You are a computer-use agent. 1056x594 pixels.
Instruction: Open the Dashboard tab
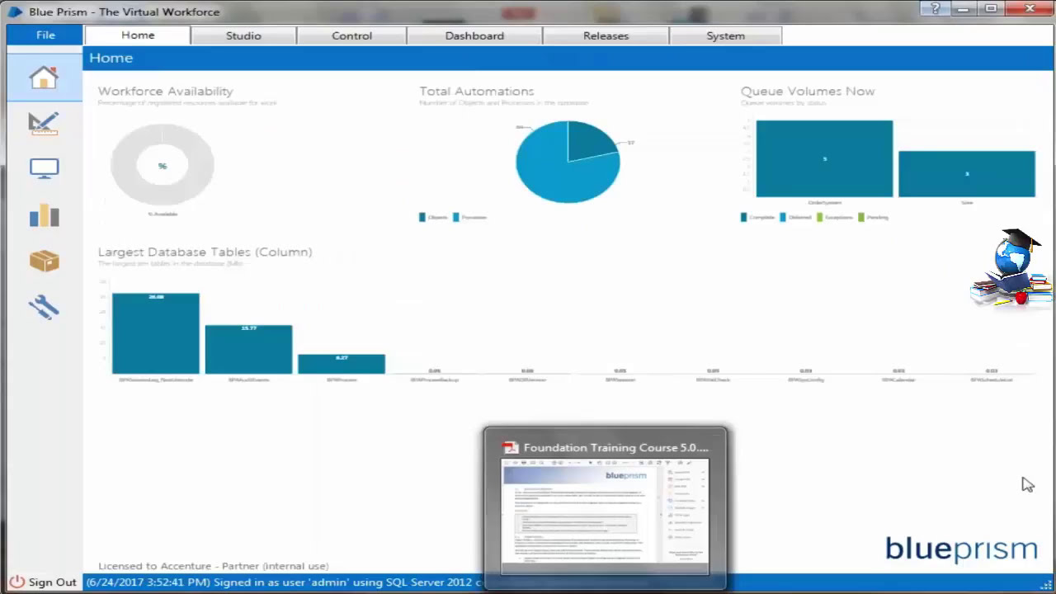tap(474, 35)
